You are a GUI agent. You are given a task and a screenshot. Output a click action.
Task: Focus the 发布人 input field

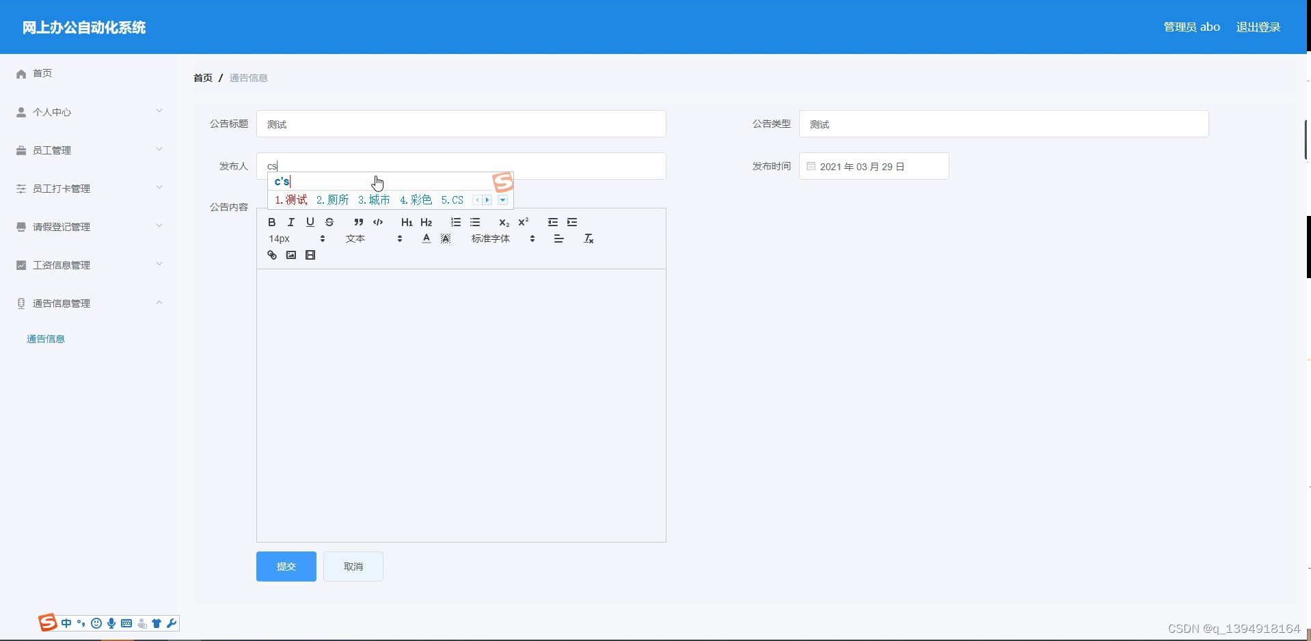click(x=461, y=166)
